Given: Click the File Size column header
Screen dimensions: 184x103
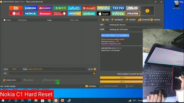Looking at the screenshot, I should [74, 20].
